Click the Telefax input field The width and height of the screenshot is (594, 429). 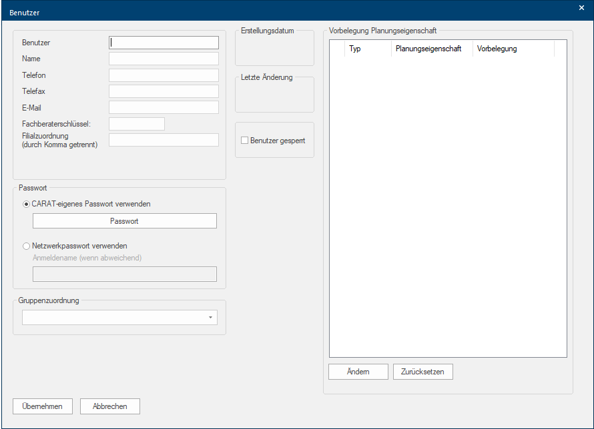(x=164, y=91)
